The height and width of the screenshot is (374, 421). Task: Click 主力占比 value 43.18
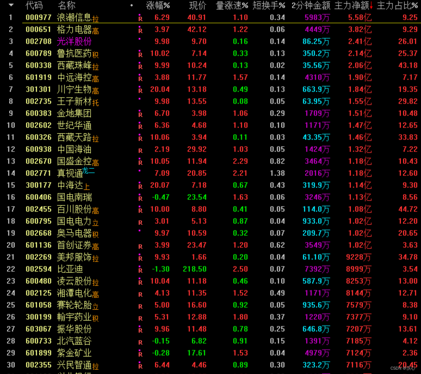(x=408, y=65)
